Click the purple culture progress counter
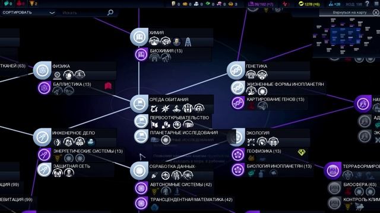 [x=261, y=4]
